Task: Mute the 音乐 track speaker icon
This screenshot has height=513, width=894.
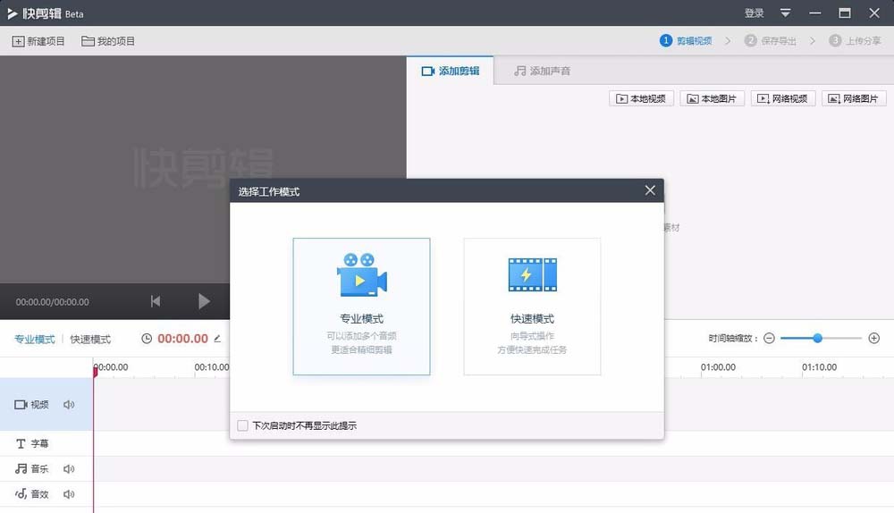Action: click(x=69, y=468)
